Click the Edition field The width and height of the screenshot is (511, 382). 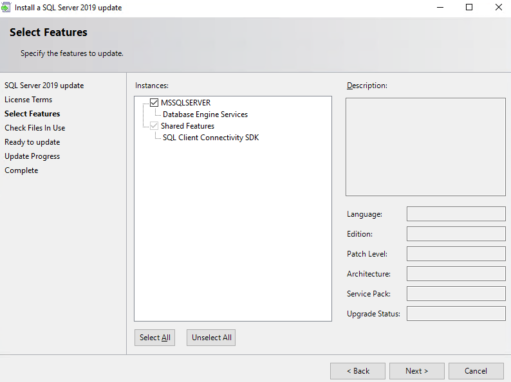[456, 234]
